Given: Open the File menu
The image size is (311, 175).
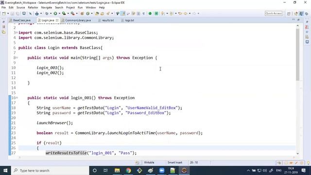Looking at the screenshot, I should (3, 8).
